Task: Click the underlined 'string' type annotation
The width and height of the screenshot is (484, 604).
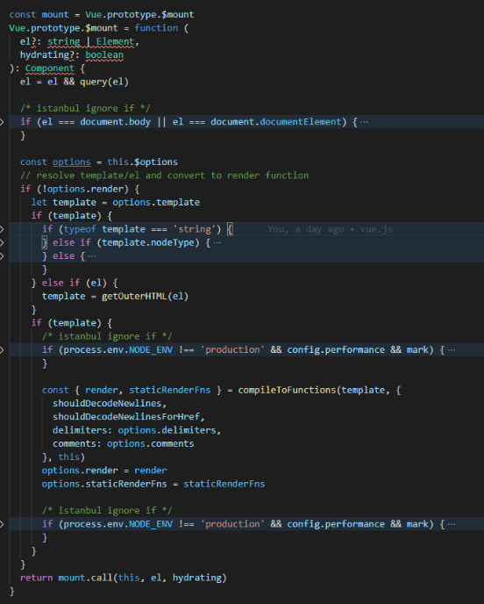Action: [64, 41]
